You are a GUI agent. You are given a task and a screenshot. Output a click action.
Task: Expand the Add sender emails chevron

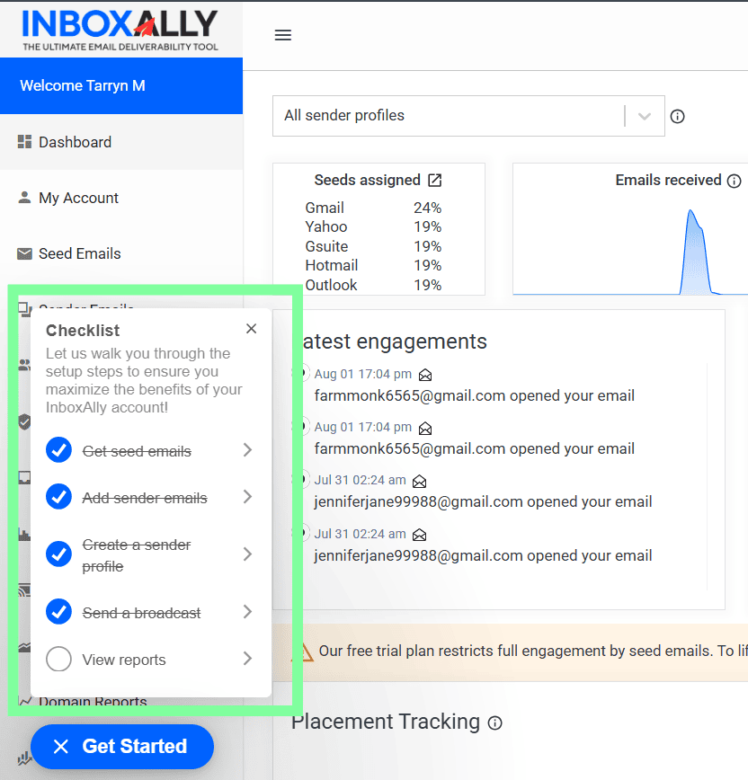(x=247, y=496)
